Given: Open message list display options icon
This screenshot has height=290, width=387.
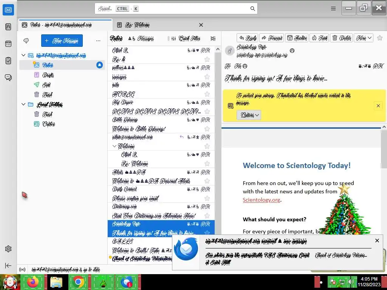Looking at the screenshot, I should coord(213,39).
